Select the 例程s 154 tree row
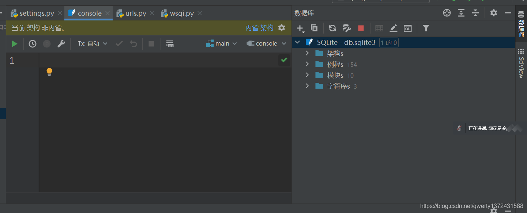Viewport: 527px width, 213px height. [x=403, y=64]
